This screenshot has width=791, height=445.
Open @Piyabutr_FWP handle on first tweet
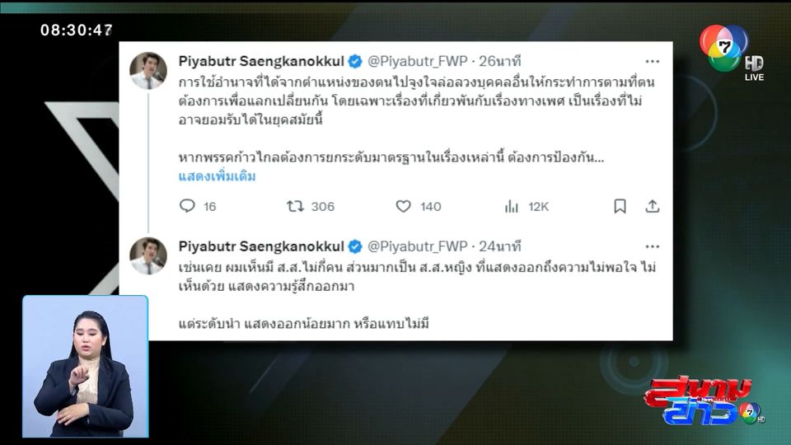coord(417,61)
